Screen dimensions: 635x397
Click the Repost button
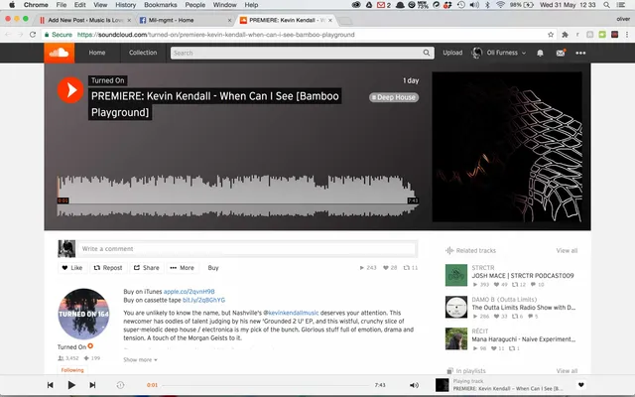click(108, 268)
